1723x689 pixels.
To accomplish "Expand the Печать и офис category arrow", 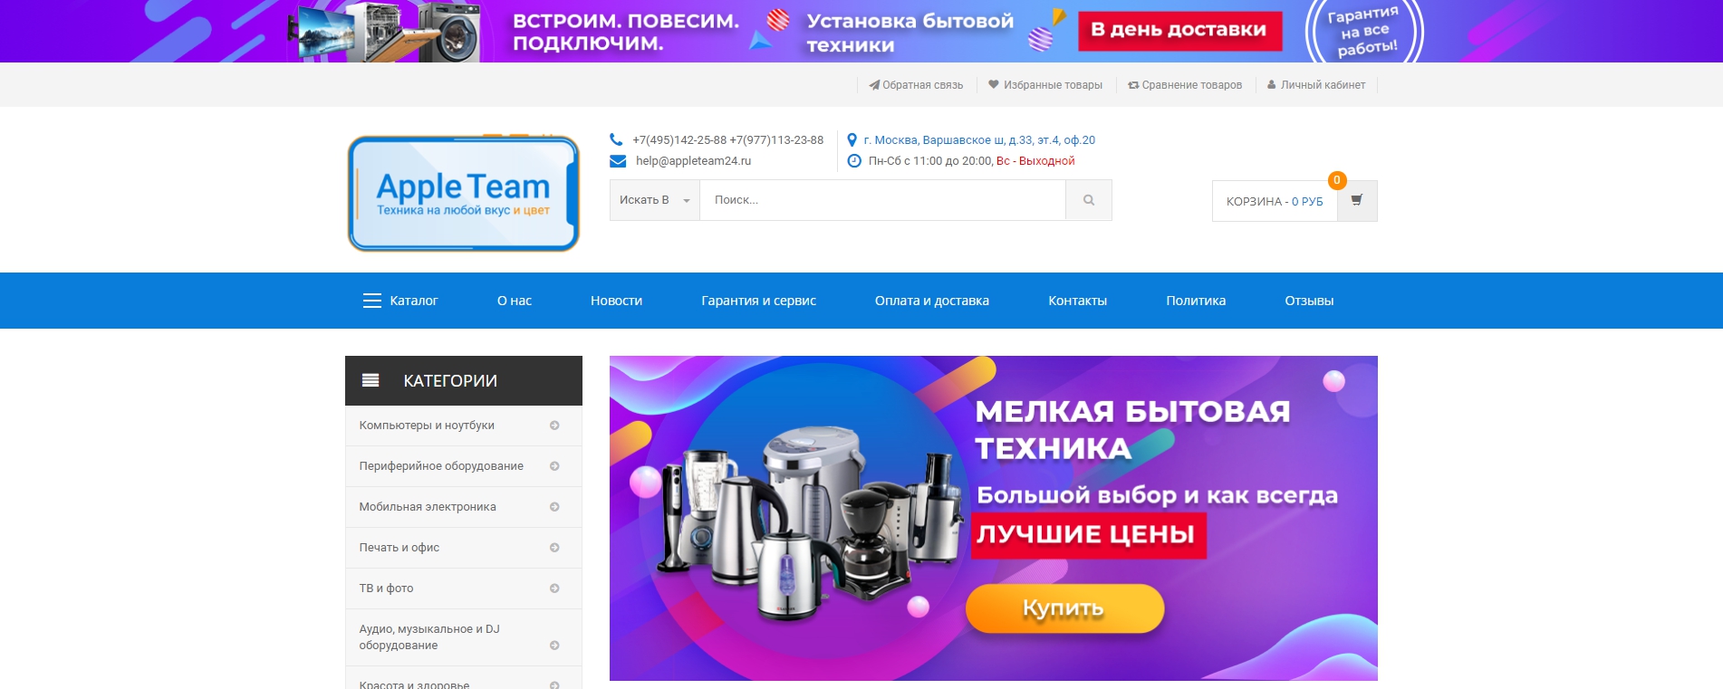I will [x=554, y=548].
